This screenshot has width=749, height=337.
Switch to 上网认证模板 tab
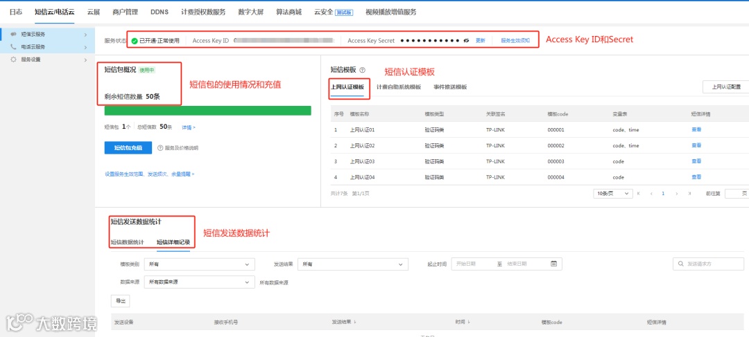coord(347,87)
